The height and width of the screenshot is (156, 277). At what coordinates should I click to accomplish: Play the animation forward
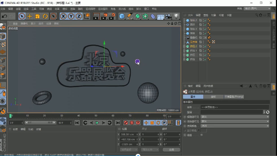click(97, 123)
